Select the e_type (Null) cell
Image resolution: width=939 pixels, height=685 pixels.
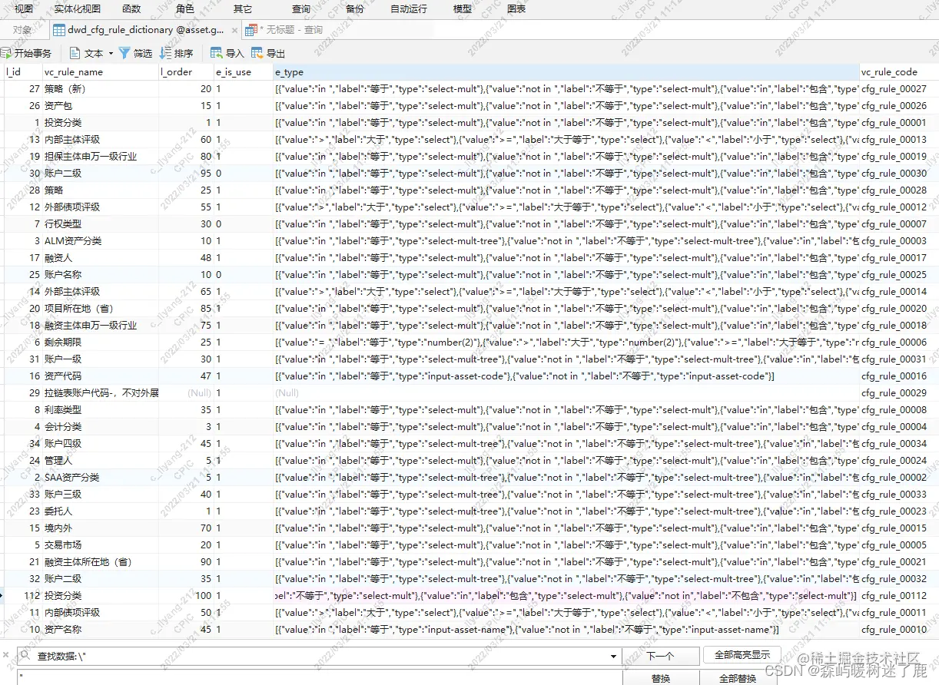click(566, 393)
